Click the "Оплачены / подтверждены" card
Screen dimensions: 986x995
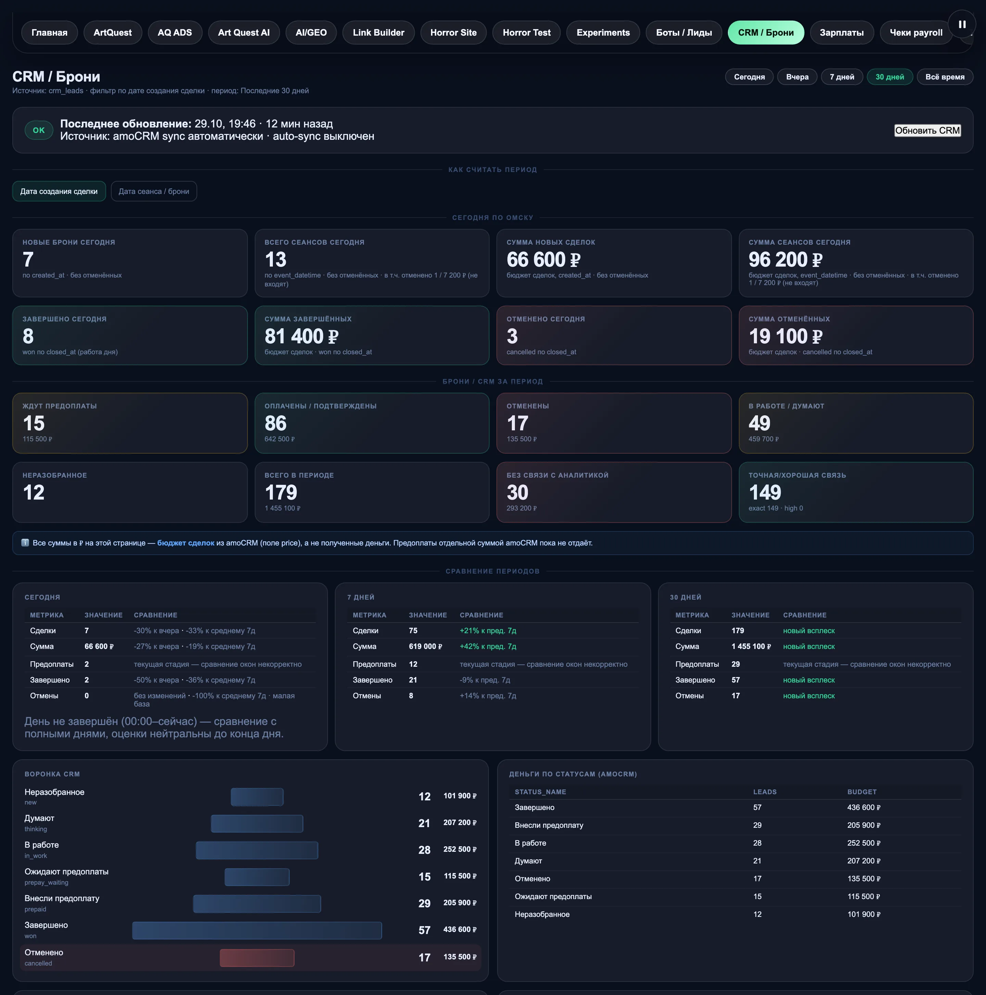click(x=371, y=423)
